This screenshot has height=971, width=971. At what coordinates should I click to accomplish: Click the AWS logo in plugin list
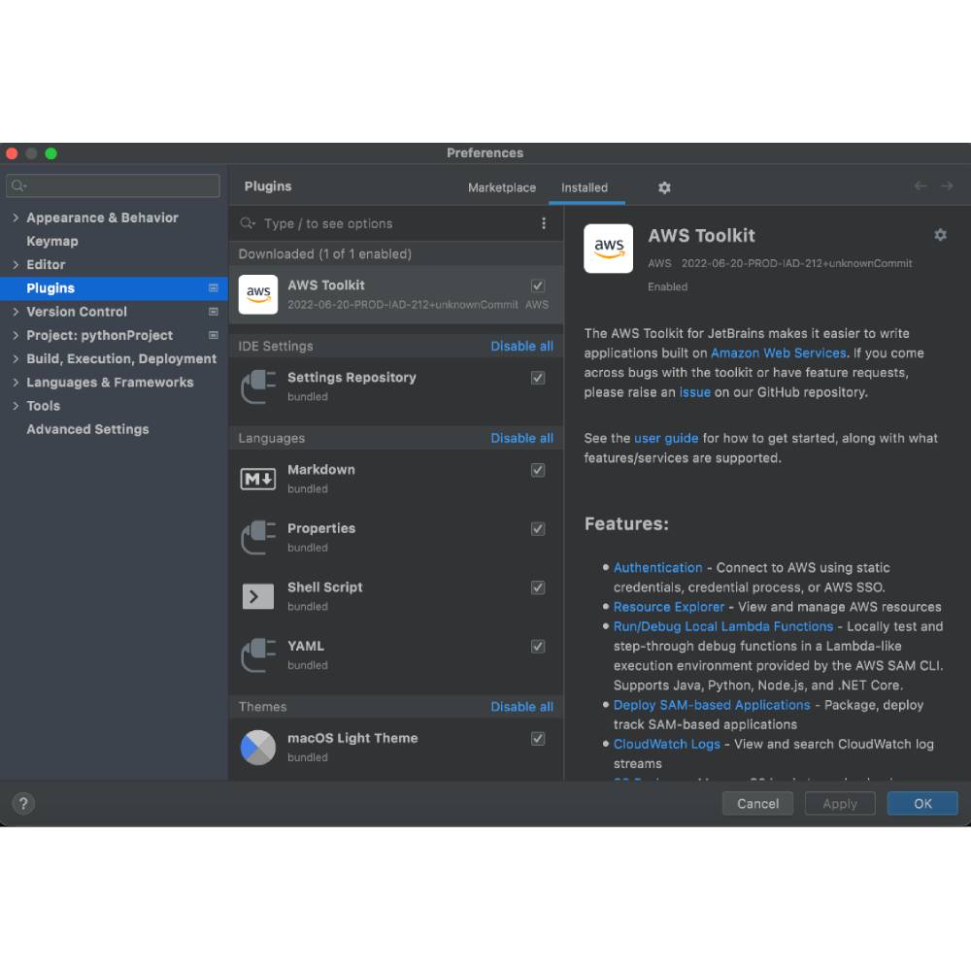pyautogui.click(x=258, y=294)
